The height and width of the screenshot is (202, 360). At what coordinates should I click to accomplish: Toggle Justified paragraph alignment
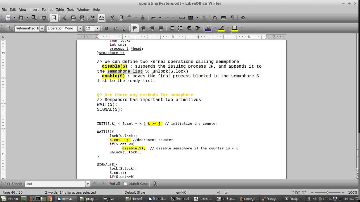pyautogui.click(x=161, y=28)
